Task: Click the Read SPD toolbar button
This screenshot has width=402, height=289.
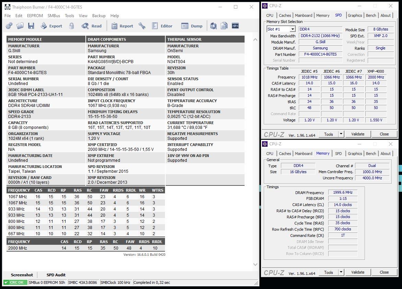Action: point(92,26)
